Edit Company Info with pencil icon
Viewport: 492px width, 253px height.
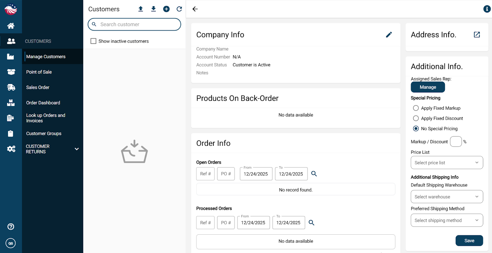[389, 35]
